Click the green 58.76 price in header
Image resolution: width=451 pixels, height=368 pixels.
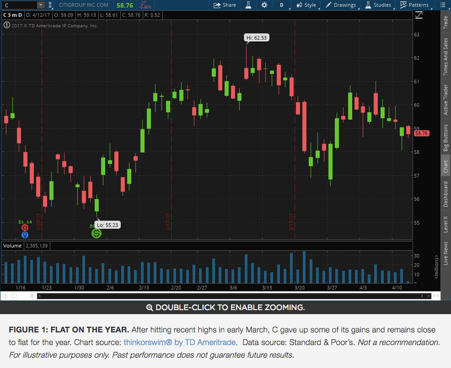coord(125,6)
